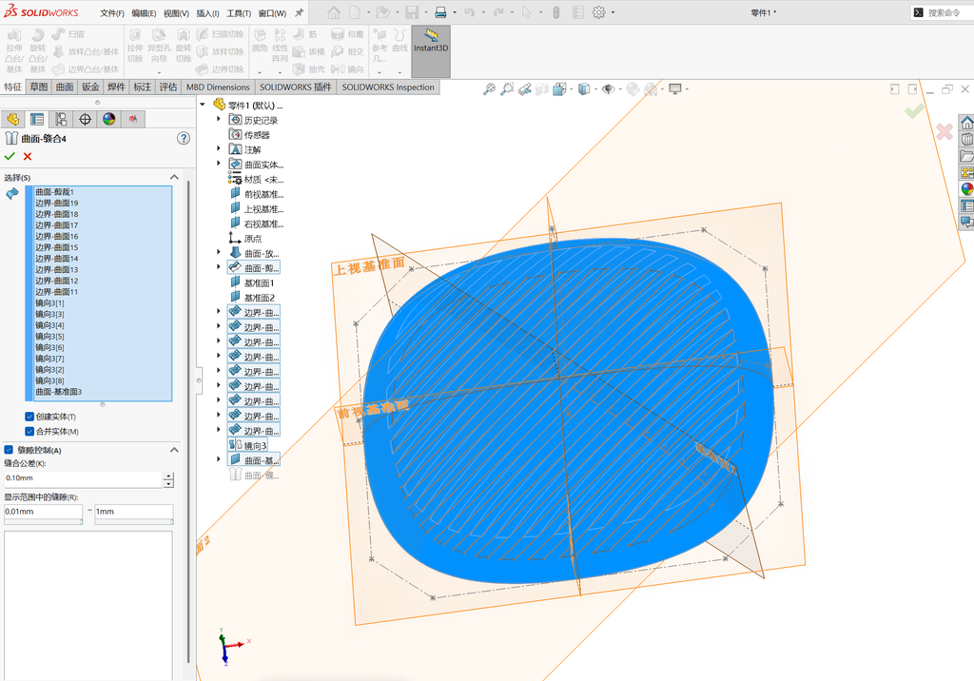This screenshot has height=681, width=974.
Task: Open the PropertyManager tab icon
Action: click(x=37, y=119)
